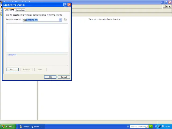172x129 pixels.
Task: Click the globe icon in system tray
Action: tap(159, 126)
